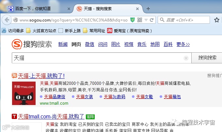Open the 天猫女装 sublink
The image size is (222, 132).
click(85, 97)
